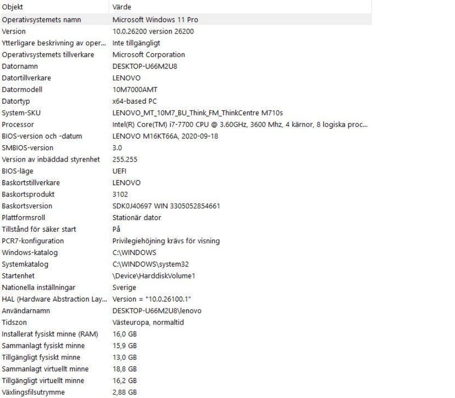455x398 pixels.
Task: Select the PCR7-konfiguration row
Action: 186,241
